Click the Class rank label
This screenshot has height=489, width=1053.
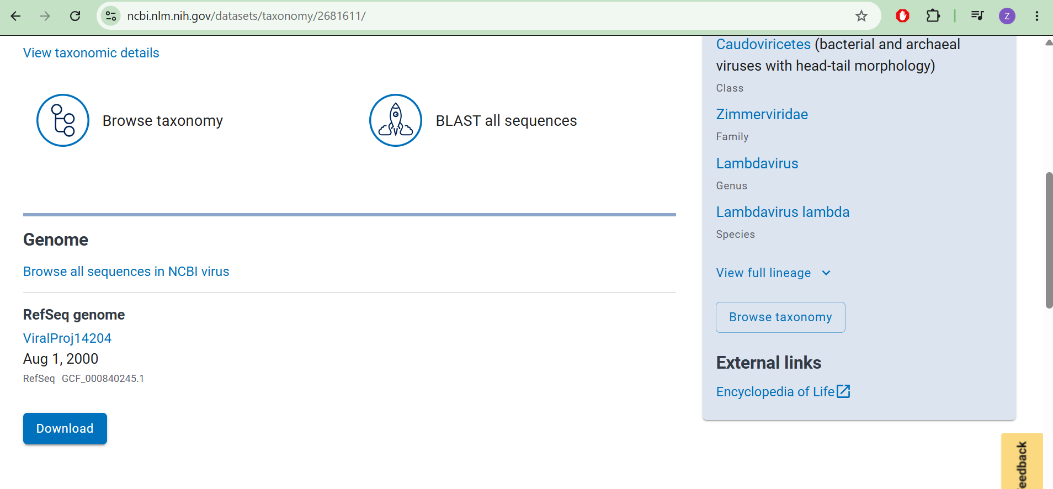point(730,88)
